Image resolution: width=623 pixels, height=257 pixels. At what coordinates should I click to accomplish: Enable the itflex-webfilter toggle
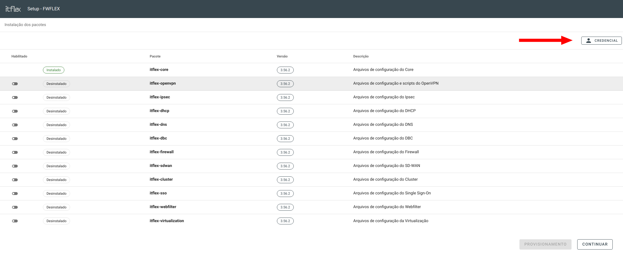[15, 207]
